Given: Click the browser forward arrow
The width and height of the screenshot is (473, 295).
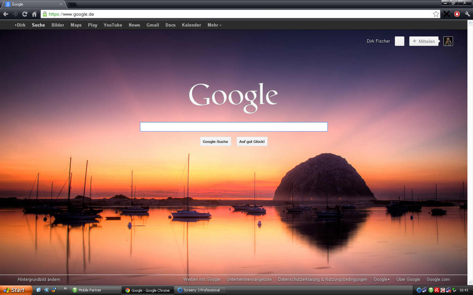Looking at the screenshot, I should click(x=15, y=14).
